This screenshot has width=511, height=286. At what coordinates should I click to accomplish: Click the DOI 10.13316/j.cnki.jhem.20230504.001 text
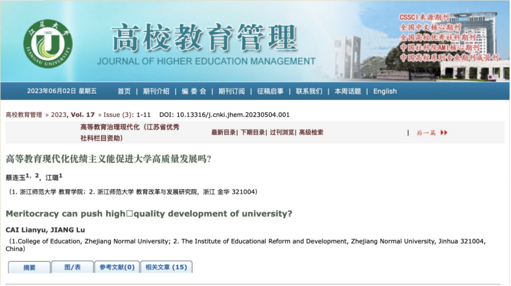coord(224,115)
